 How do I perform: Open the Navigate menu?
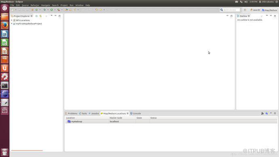point(45,5)
